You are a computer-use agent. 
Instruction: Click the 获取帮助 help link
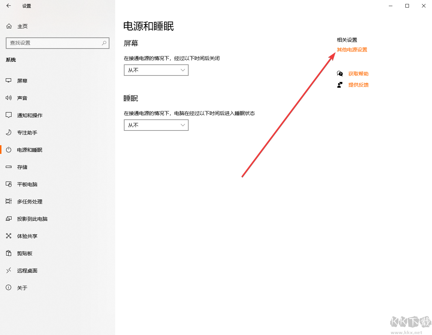(x=358, y=74)
